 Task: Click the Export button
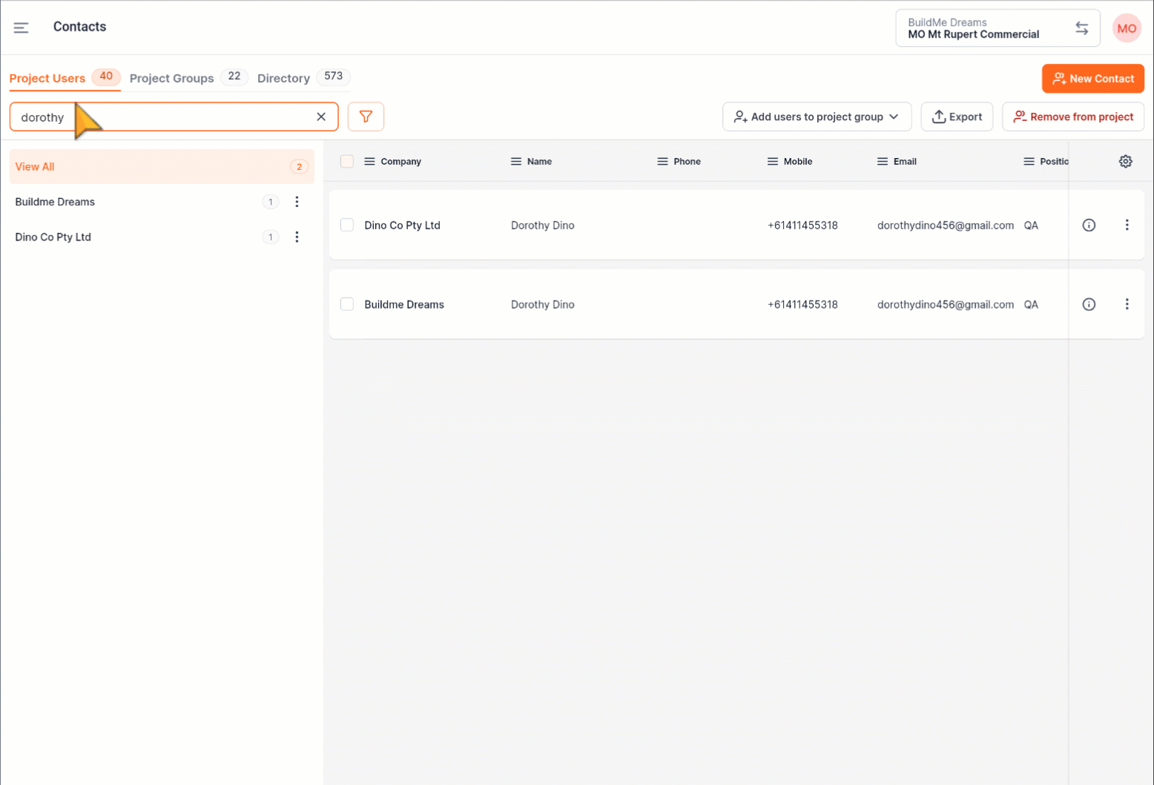point(957,116)
